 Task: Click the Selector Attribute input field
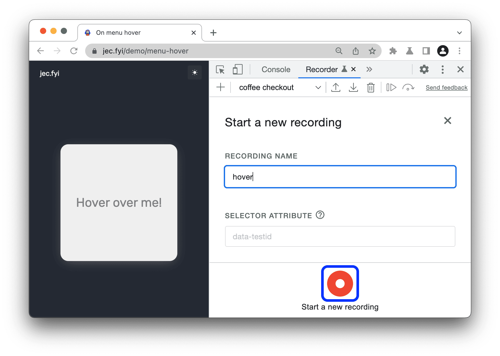(x=341, y=237)
